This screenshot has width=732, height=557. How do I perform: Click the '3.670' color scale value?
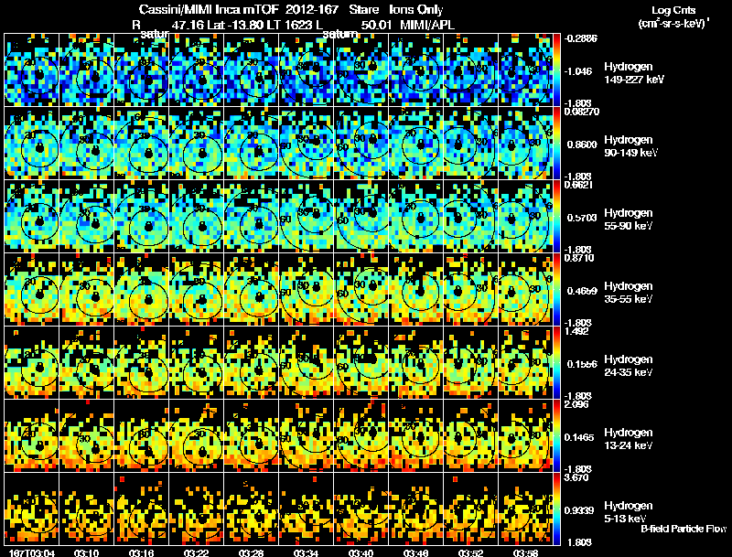(x=577, y=477)
